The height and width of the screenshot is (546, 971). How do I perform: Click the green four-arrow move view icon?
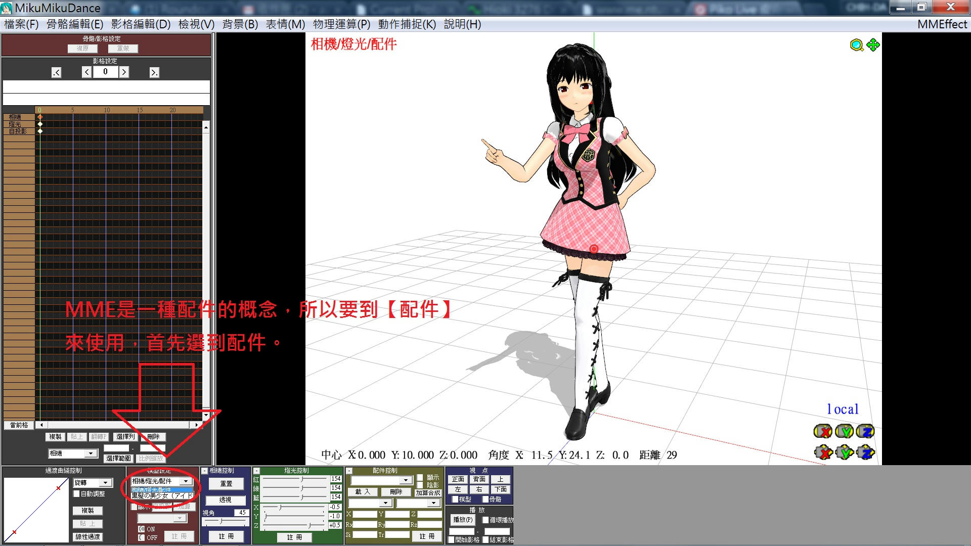tap(873, 45)
